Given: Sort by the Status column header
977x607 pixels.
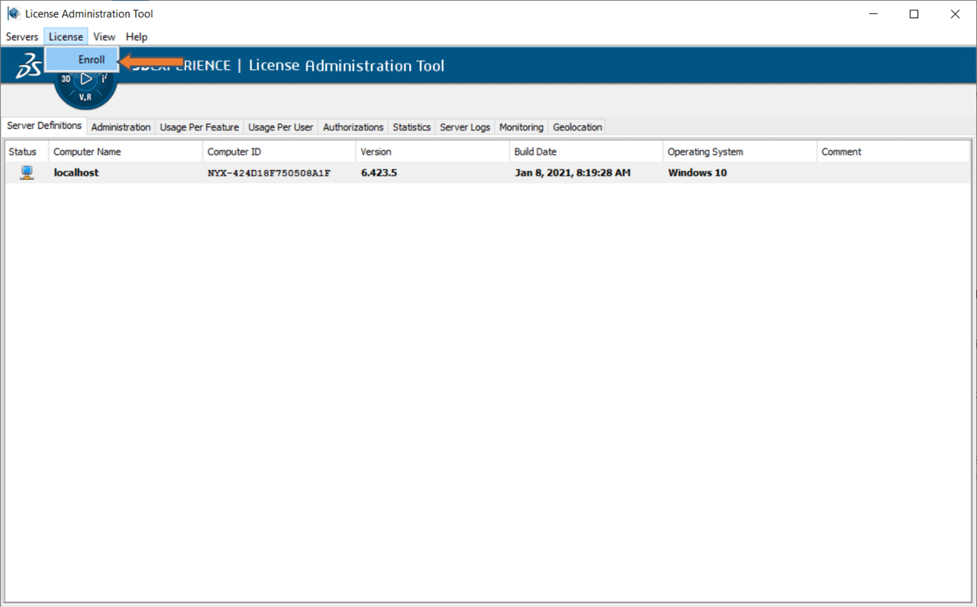Looking at the screenshot, I should (x=27, y=152).
